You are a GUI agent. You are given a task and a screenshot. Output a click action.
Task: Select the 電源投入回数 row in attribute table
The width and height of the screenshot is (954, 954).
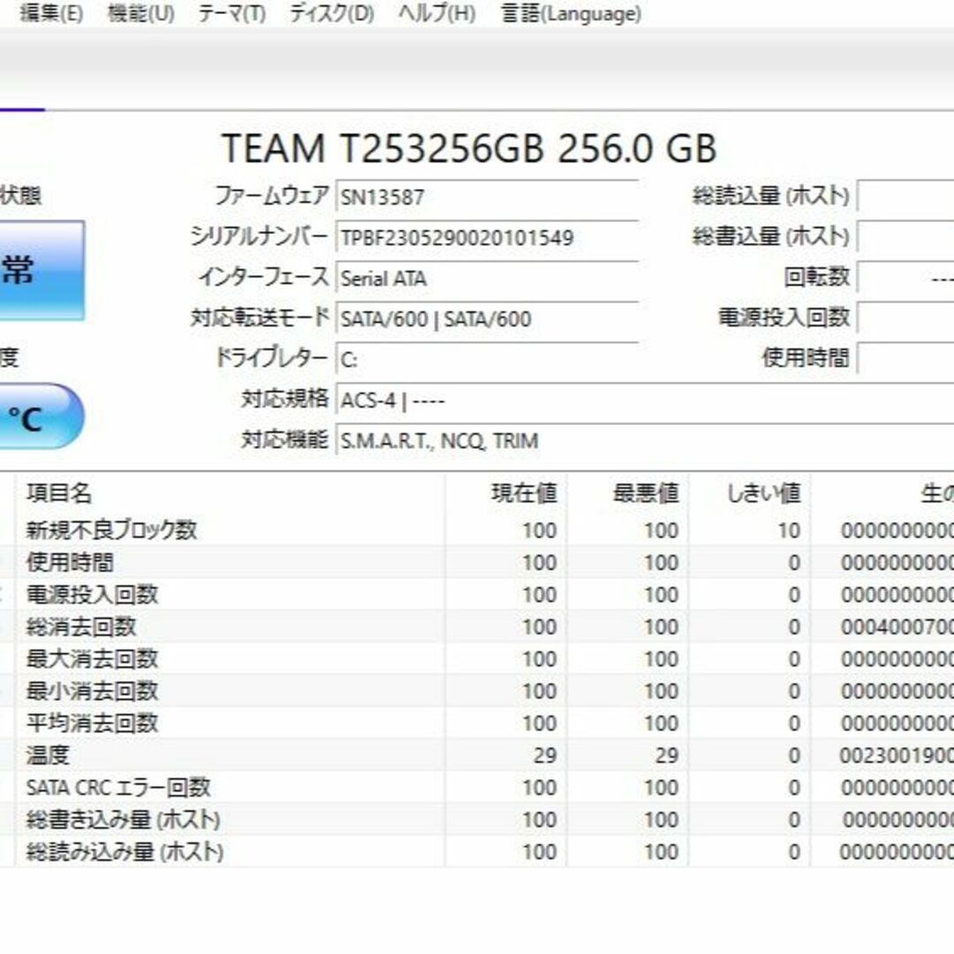point(477,594)
